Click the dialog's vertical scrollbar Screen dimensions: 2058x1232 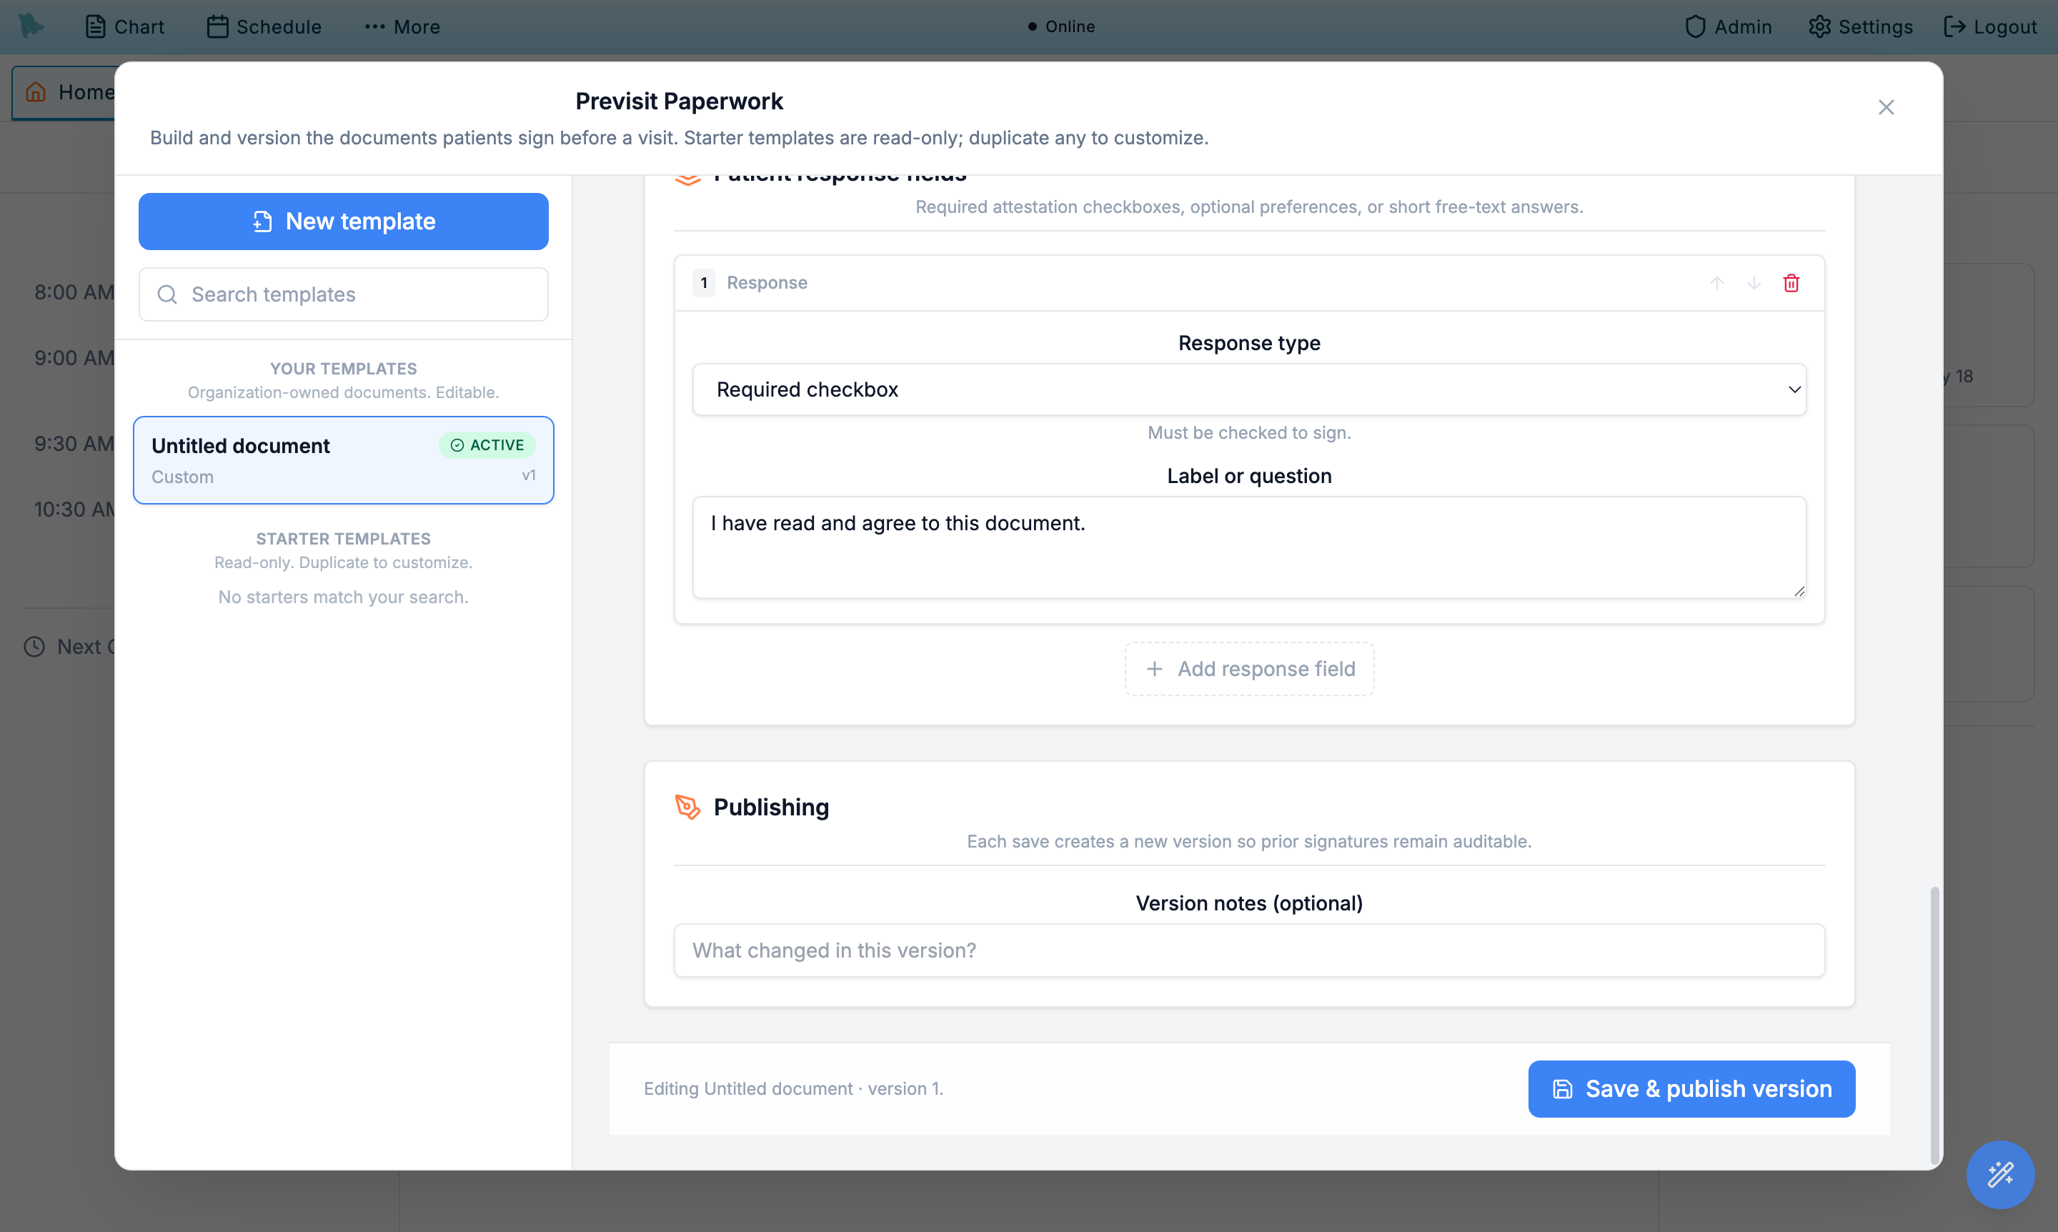coord(1934,1026)
